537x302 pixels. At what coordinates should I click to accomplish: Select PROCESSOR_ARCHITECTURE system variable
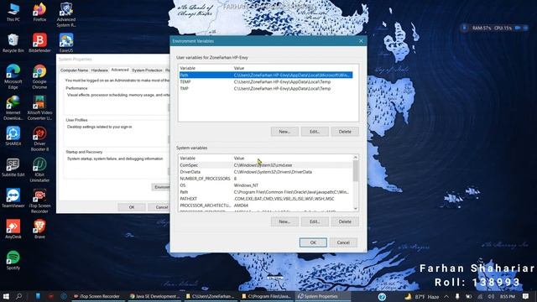(266, 206)
